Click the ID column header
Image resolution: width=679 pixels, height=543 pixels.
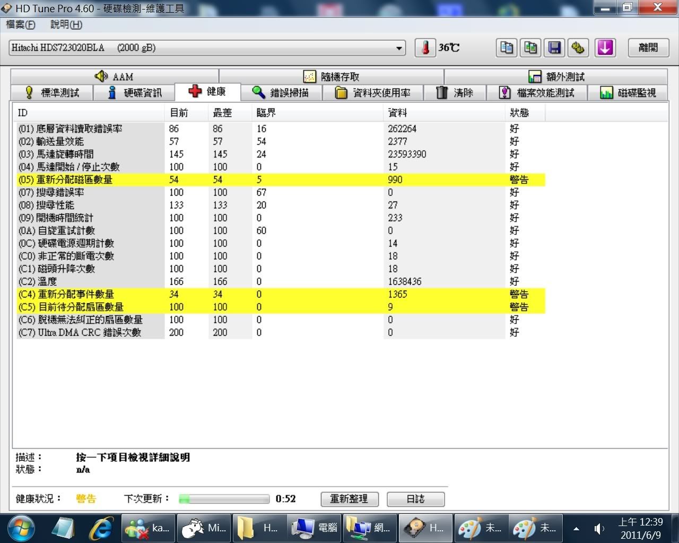point(89,113)
